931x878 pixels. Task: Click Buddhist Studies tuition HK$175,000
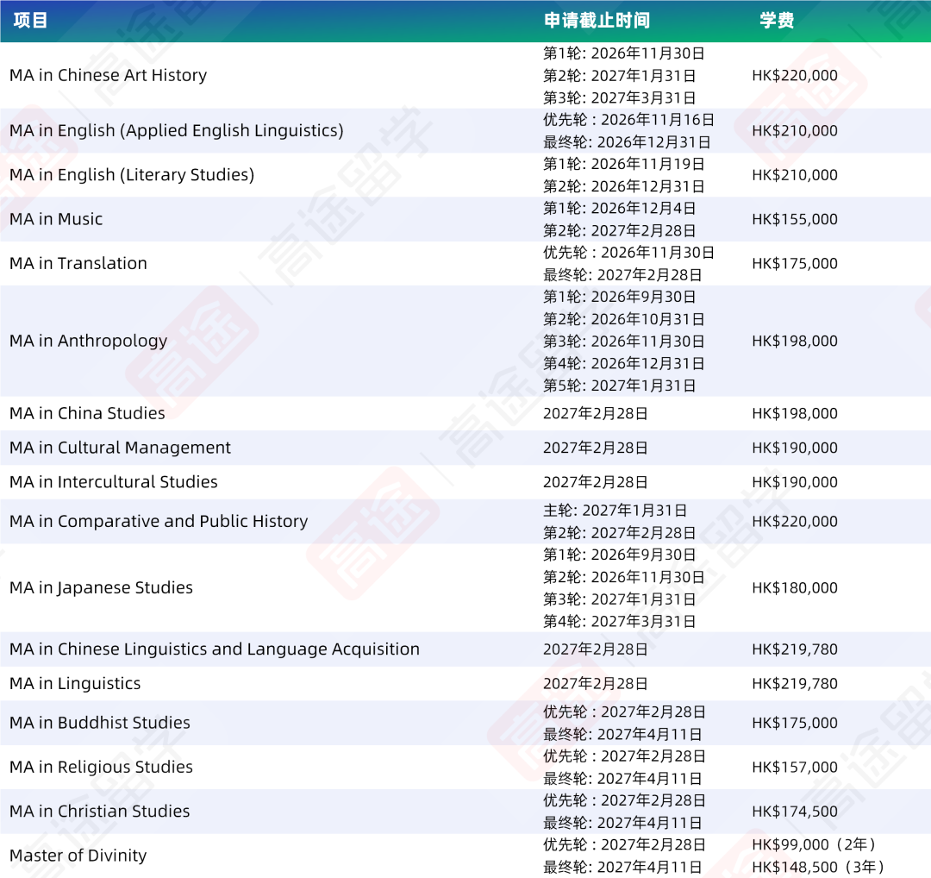795,723
